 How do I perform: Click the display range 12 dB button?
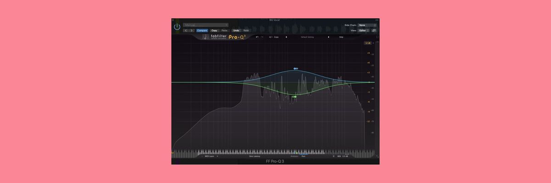point(367,43)
